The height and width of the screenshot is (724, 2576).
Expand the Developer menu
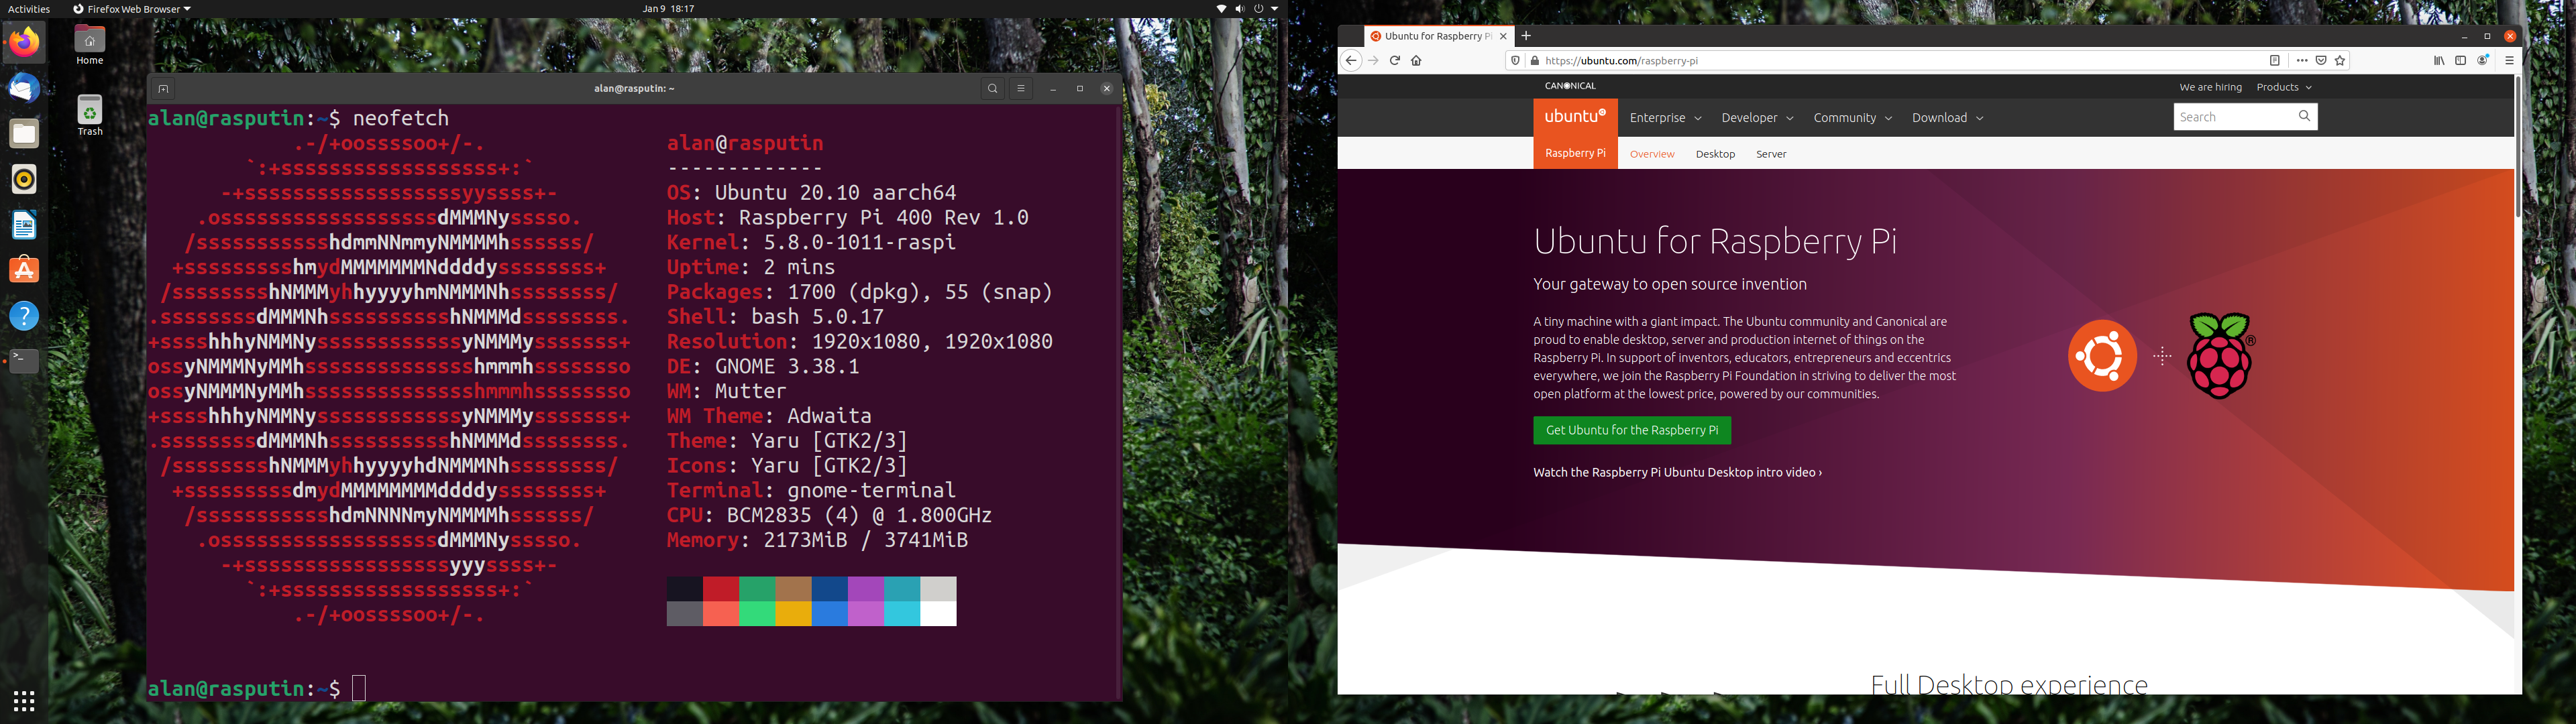1757,118
